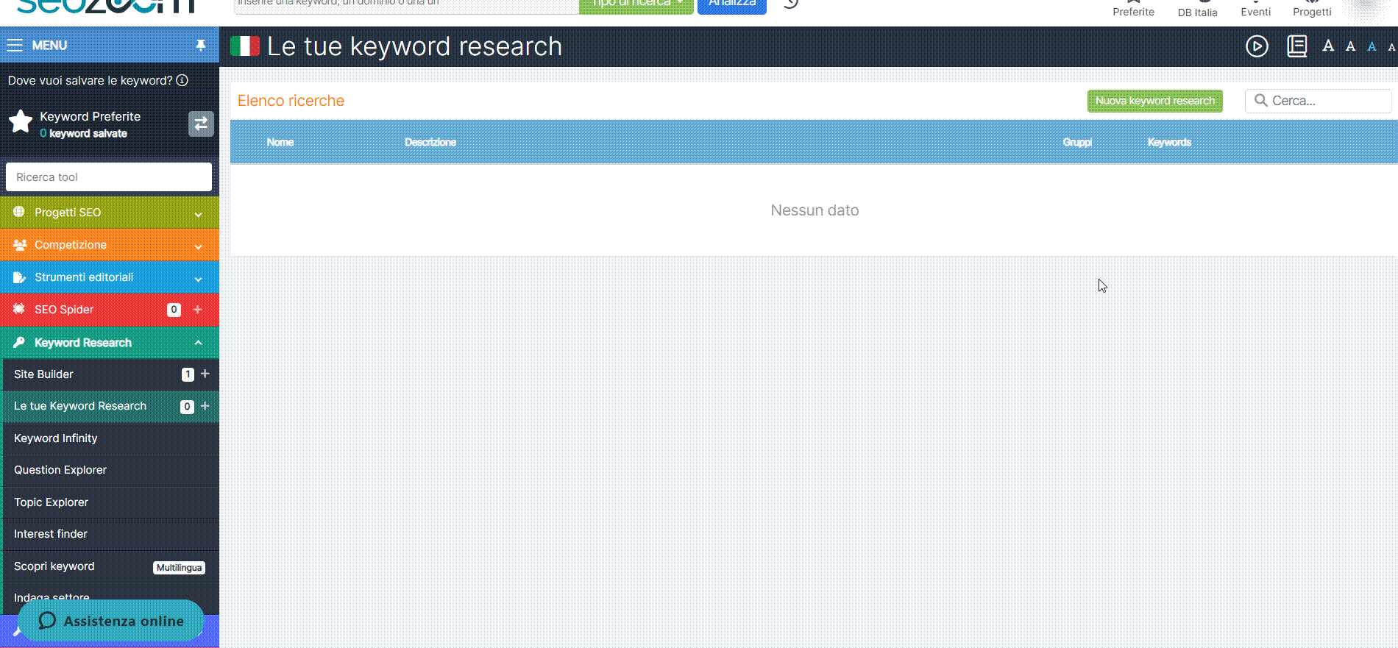Click the SEO Spider count badge 0
Image resolution: width=1398 pixels, height=648 pixels.
click(174, 310)
